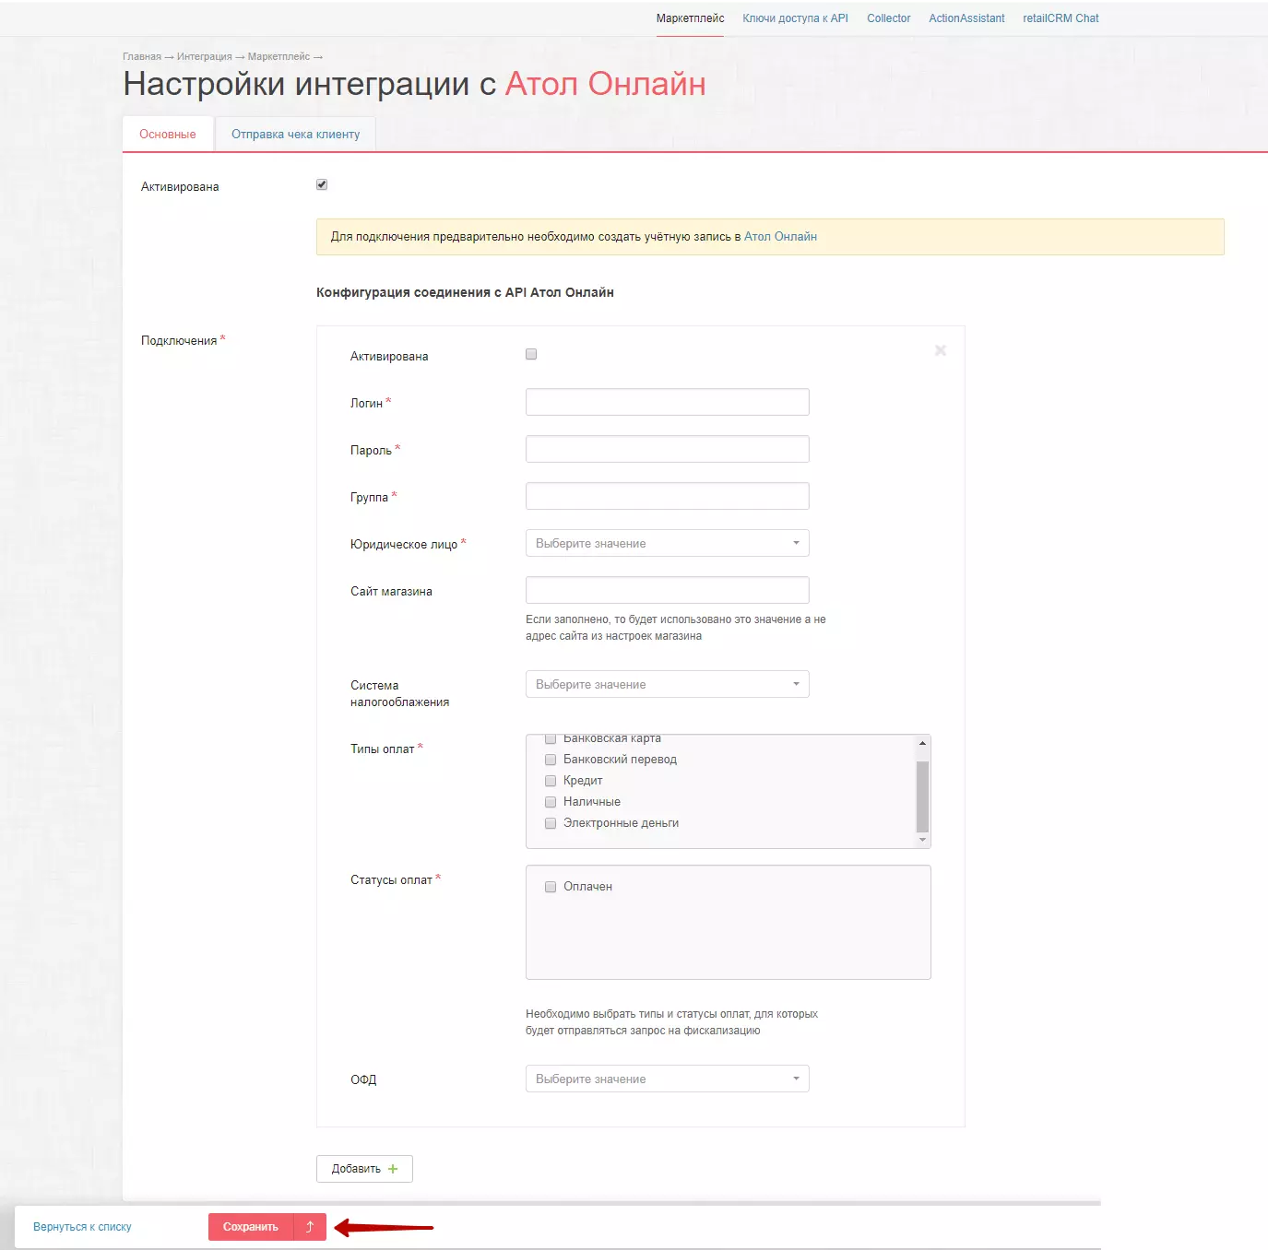Open the Отправка чека клиенту tab
The width and height of the screenshot is (1268, 1250).
point(296,135)
